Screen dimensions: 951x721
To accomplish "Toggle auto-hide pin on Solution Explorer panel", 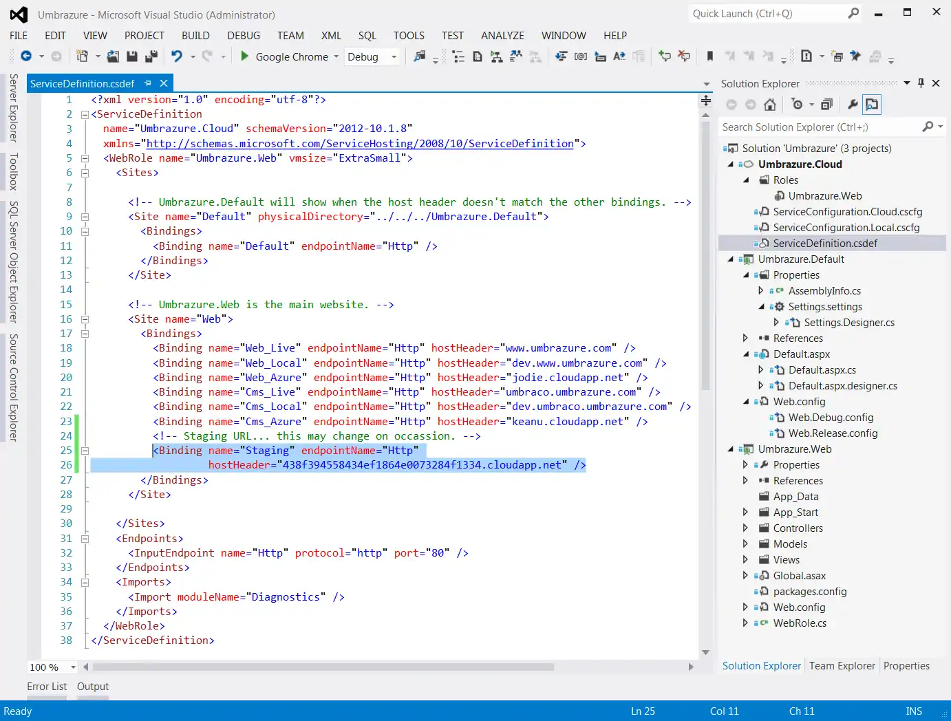I will [x=921, y=83].
